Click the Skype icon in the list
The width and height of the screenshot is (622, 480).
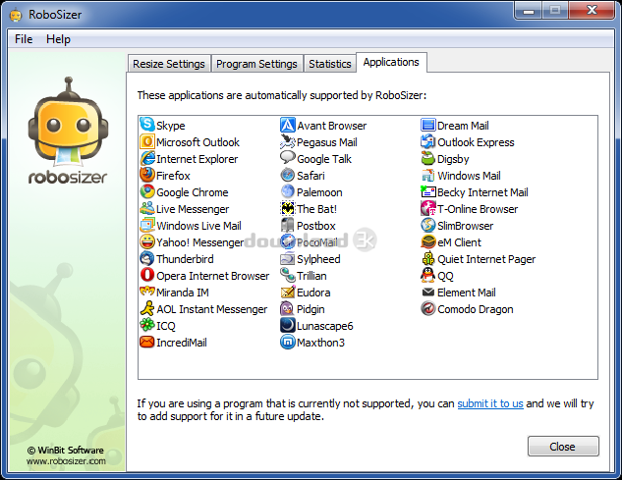click(x=147, y=125)
